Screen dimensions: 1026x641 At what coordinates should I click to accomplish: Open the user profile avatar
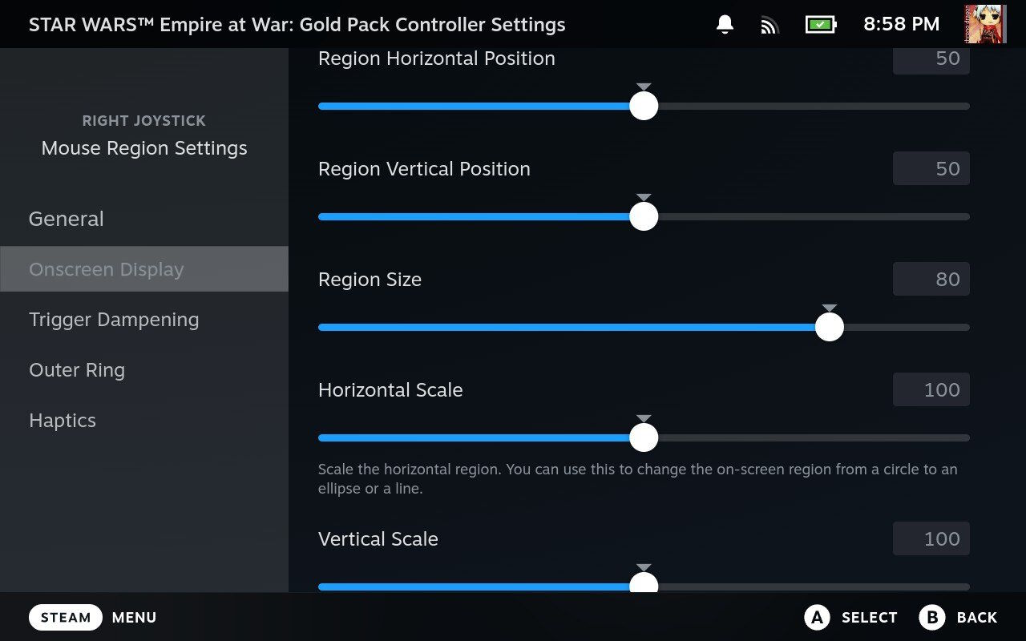pos(984,24)
